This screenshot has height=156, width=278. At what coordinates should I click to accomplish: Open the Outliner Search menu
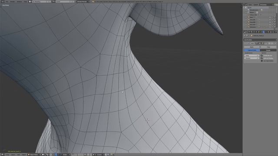point(256,5)
